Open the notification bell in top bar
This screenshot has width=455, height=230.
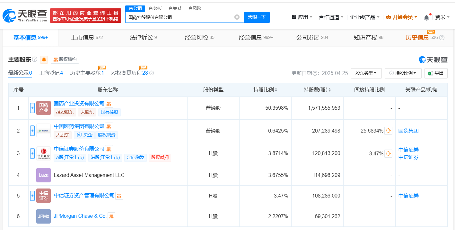point(426,17)
